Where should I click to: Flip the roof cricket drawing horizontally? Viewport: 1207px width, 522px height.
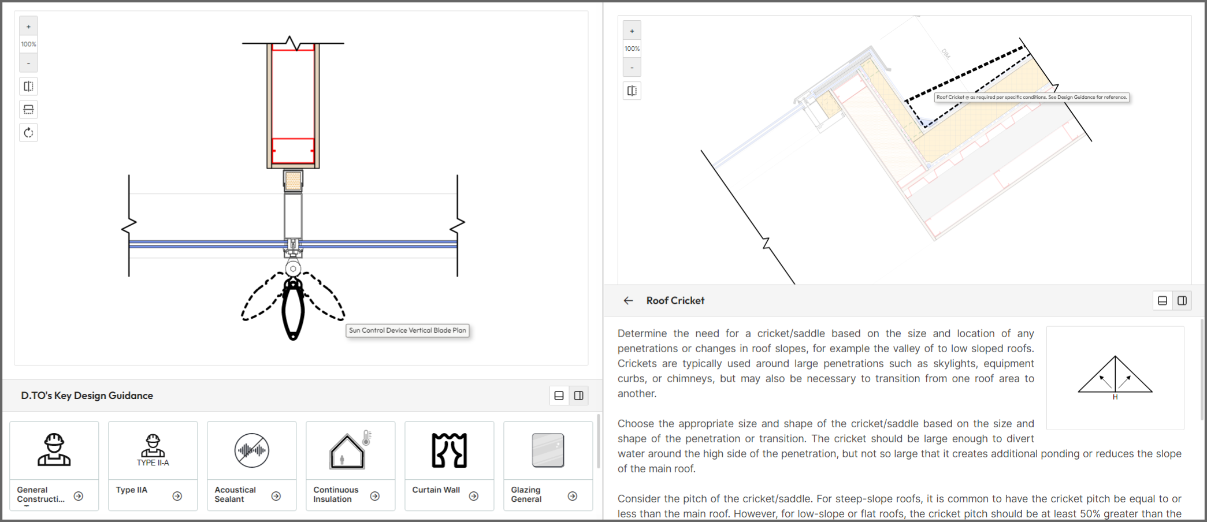tap(632, 91)
